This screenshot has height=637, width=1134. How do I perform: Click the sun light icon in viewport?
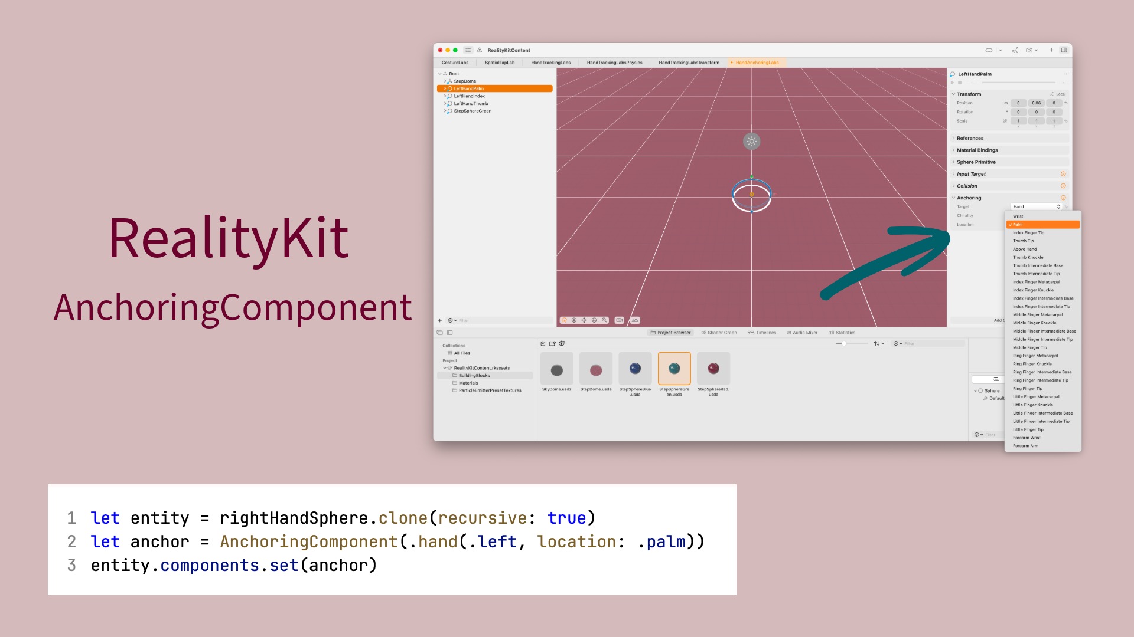point(751,141)
